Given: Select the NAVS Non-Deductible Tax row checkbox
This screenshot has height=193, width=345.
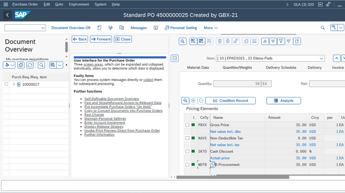Looking at the screenshot, I should coord(187,138).
